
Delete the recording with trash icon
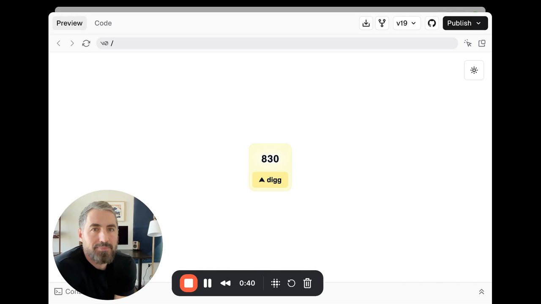click(x=307, y=283)
